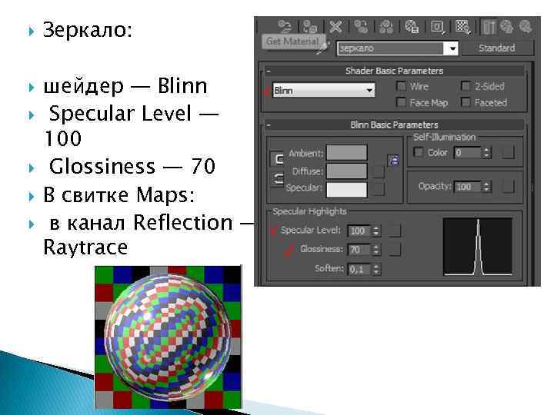Click the word 'Raytrace' on the slide
The image size is (554, 415).
pyautogui.click(x=85, y=248)
